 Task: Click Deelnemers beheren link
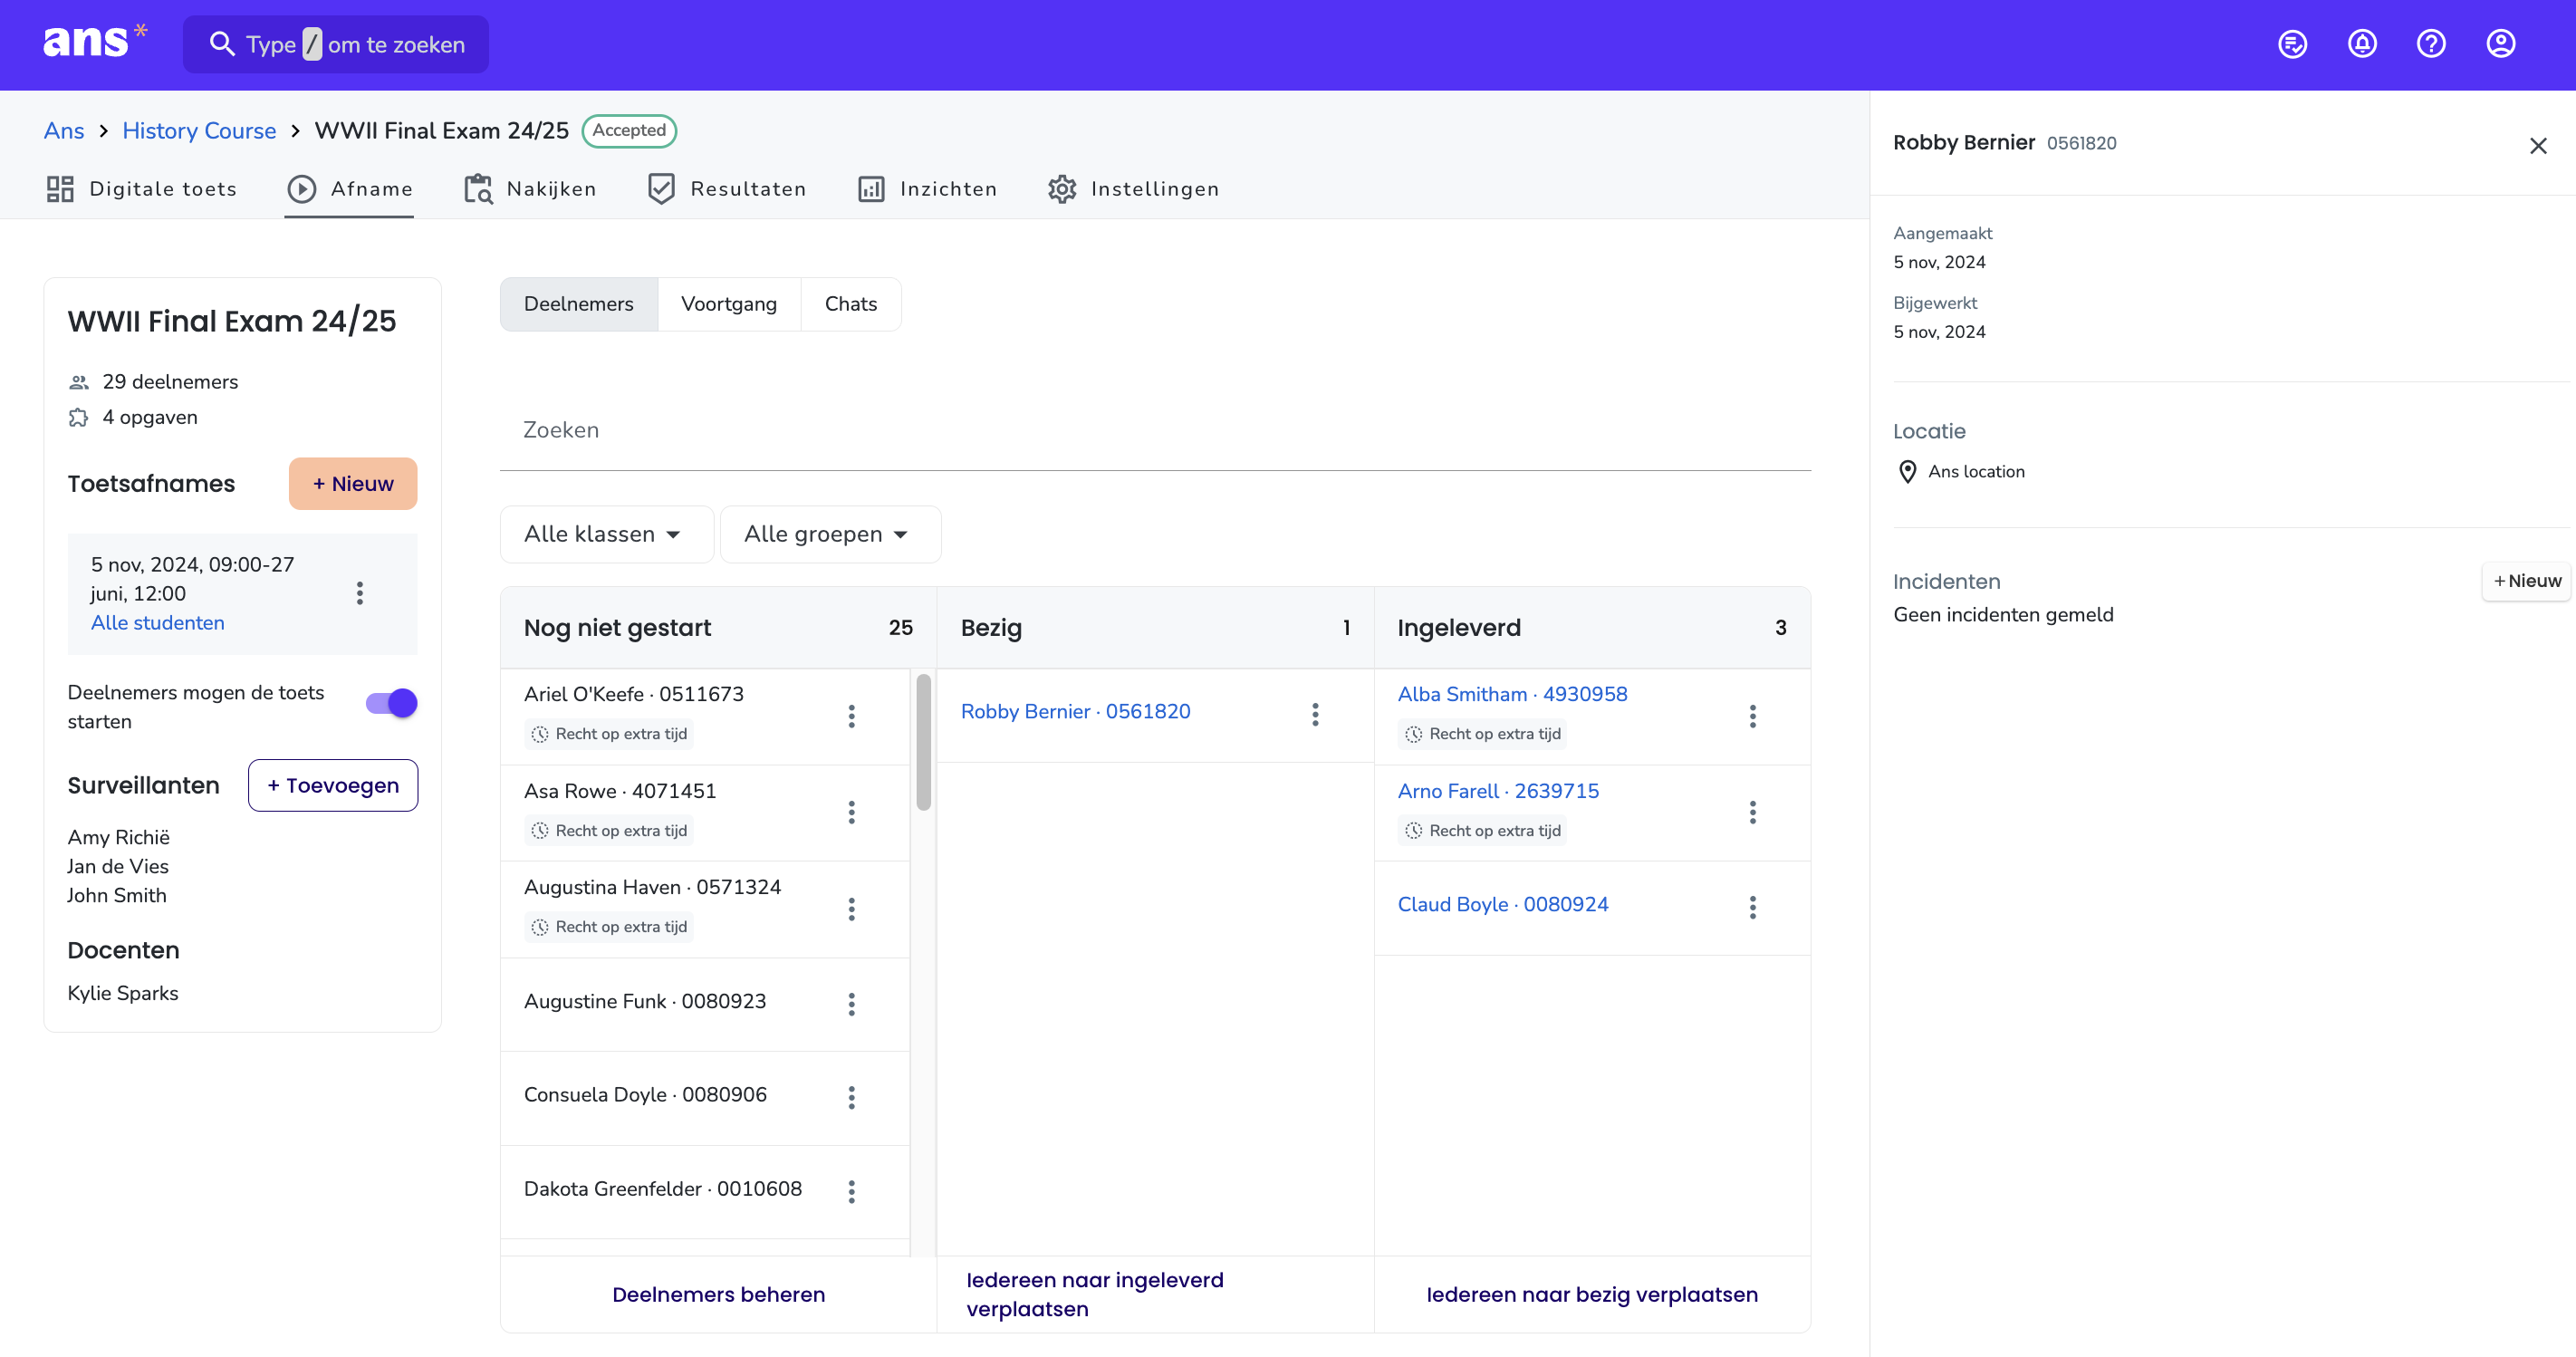point(718,1295)
